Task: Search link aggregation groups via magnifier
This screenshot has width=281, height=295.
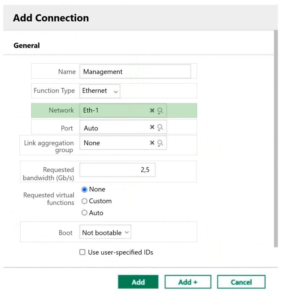Action: point(160,143)
